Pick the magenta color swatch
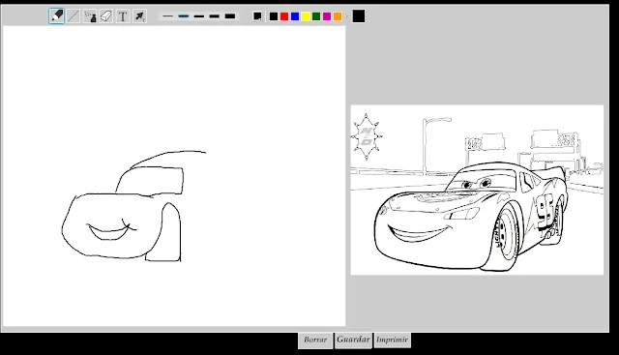The height and width of the screenshot is (355, 619). pyautogui.click(x=327, y=16)
